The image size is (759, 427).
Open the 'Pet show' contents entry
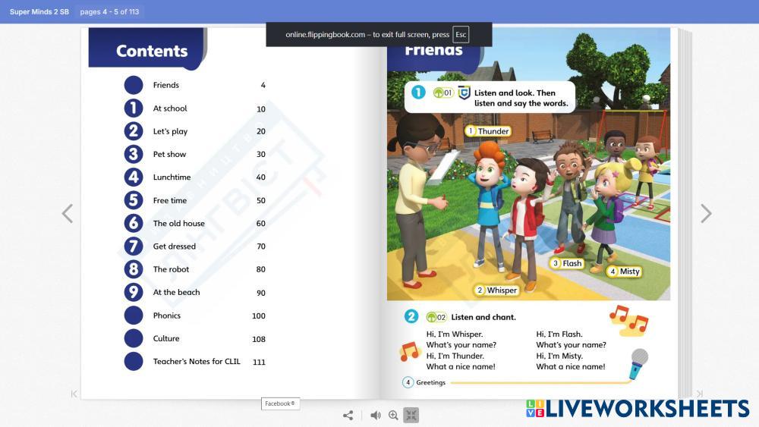pos(169,154)
